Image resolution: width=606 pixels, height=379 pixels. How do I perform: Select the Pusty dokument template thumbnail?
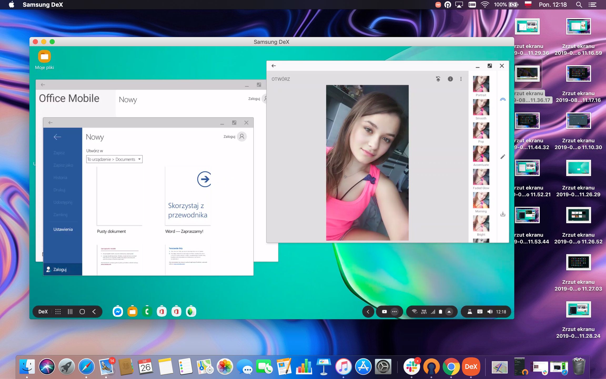tap(119, 196)
